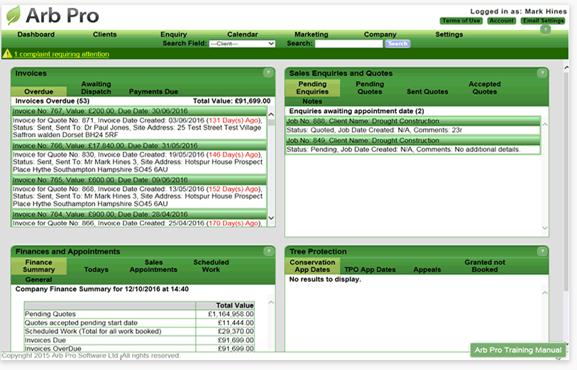577x370 pixels.
Task: Click the Total Value column header
Action: click(x=225, y=305)
